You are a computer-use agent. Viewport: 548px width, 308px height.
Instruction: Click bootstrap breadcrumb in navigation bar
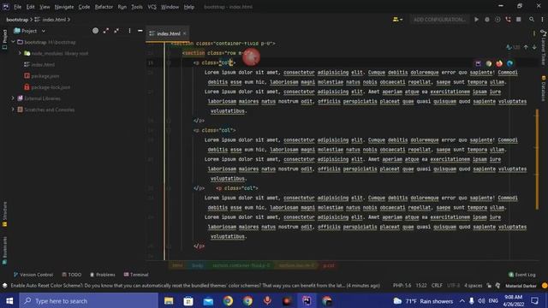click(x=17, y=20)
